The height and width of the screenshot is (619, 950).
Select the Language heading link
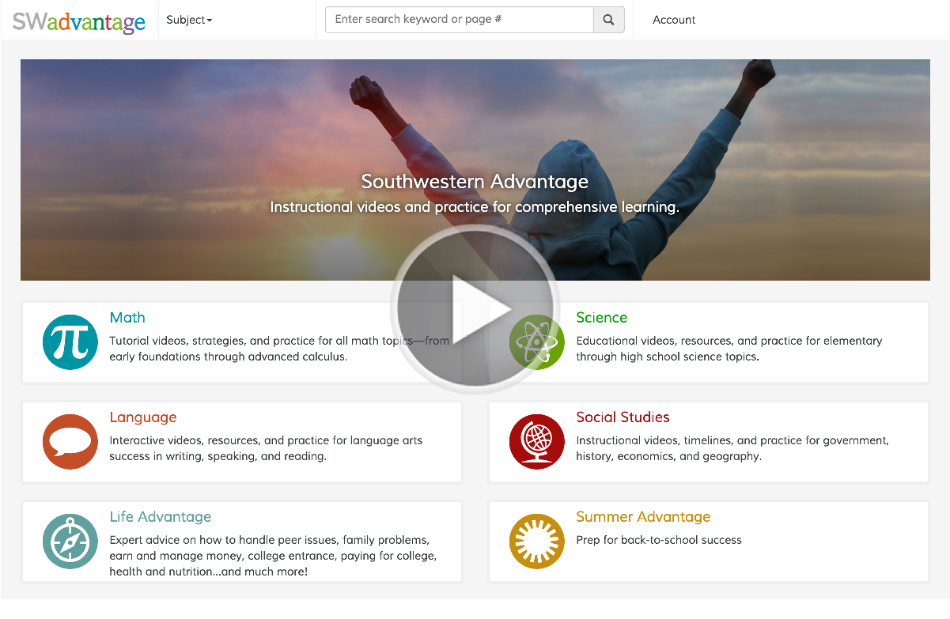pos(143,417)
